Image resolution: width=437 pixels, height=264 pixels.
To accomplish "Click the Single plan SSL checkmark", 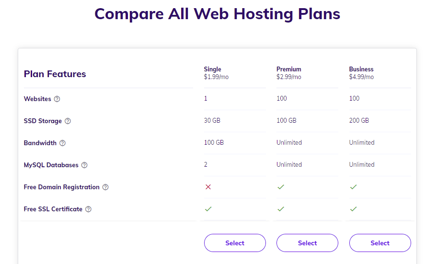I will coord(208,209).
